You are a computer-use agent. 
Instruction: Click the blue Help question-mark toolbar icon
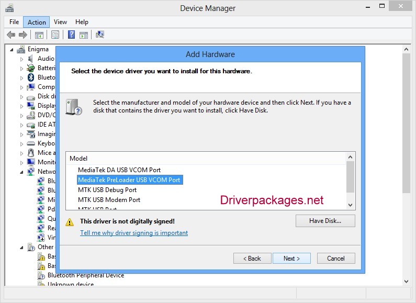click(71, 35)
